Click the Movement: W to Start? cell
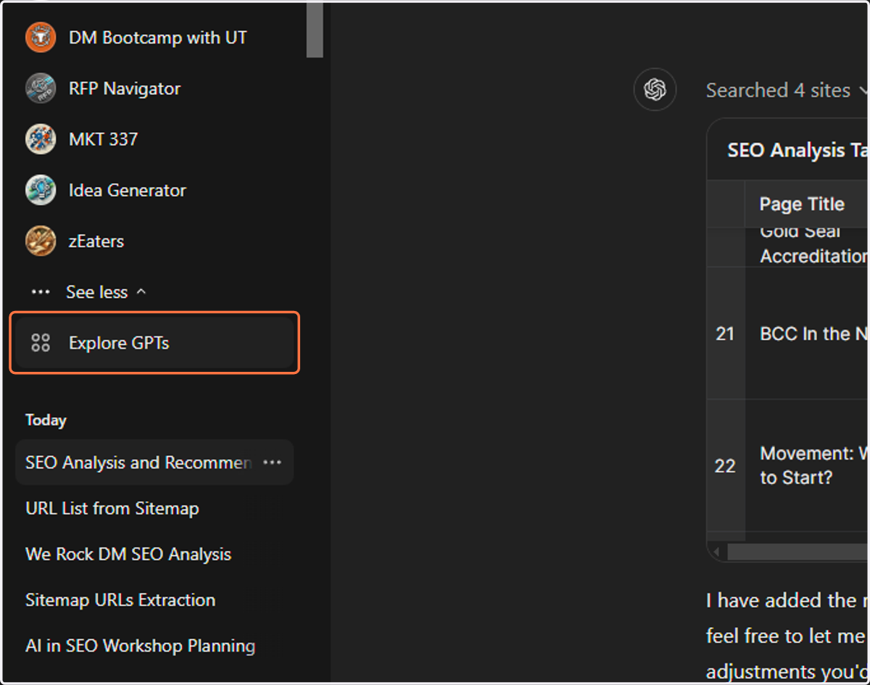 [807, 465]
